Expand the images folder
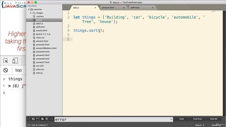 [x=31, y=13]
